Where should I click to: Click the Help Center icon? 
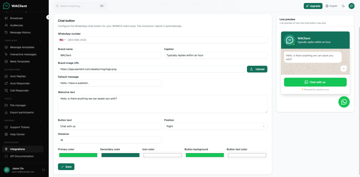point(6,134)
